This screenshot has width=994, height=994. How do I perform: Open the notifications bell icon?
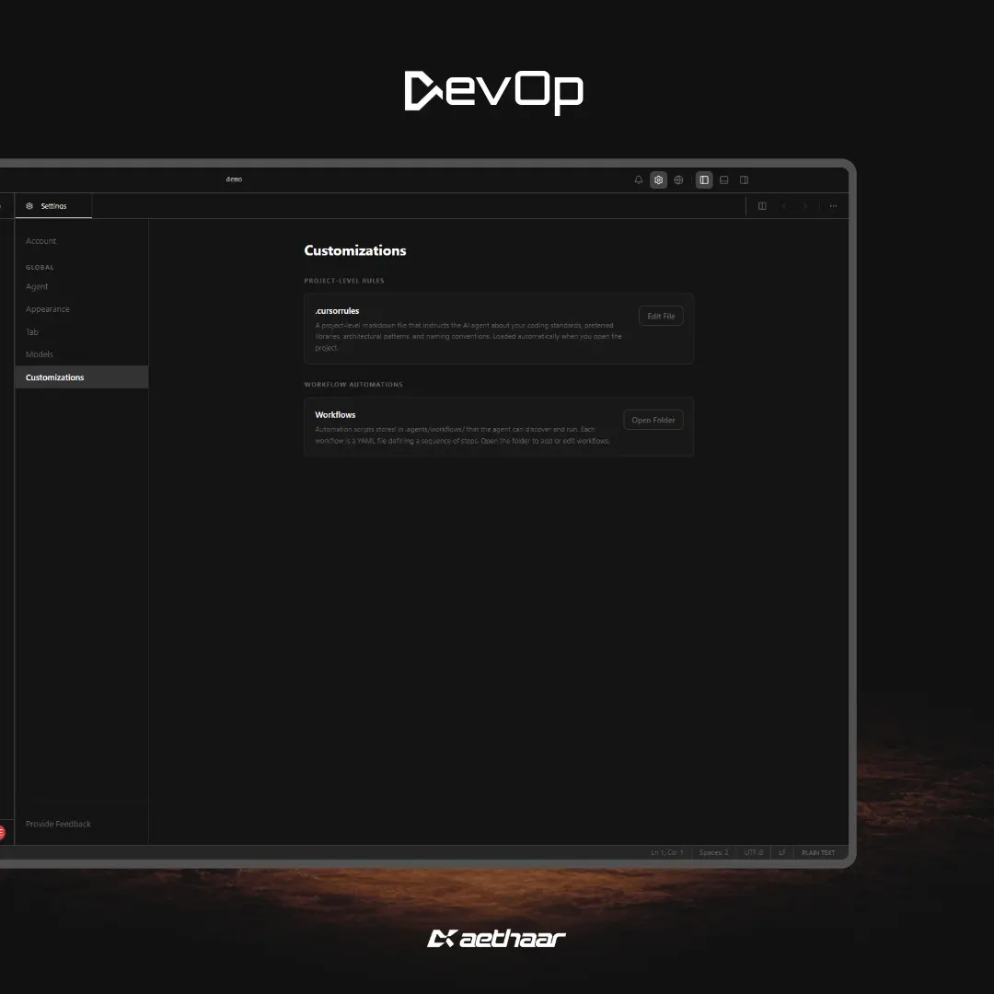coord(639,180)
